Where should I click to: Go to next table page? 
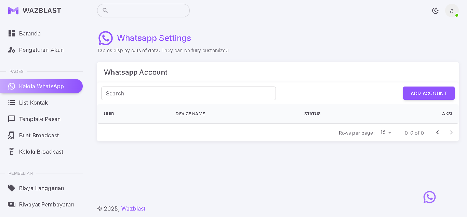451,133
